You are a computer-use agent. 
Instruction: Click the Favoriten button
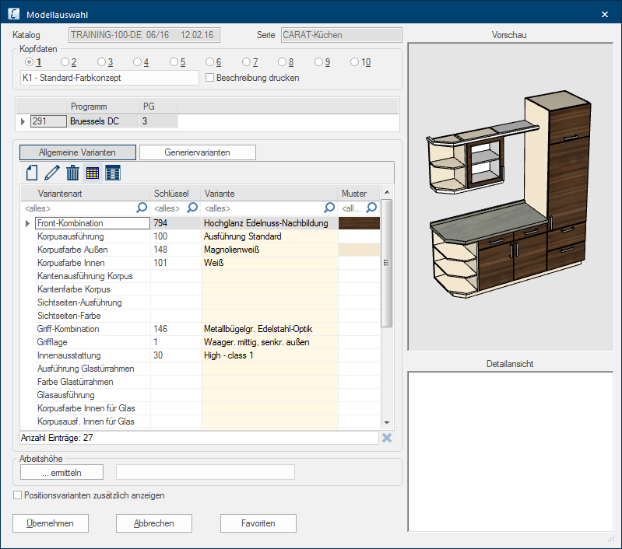click(258, 523)
